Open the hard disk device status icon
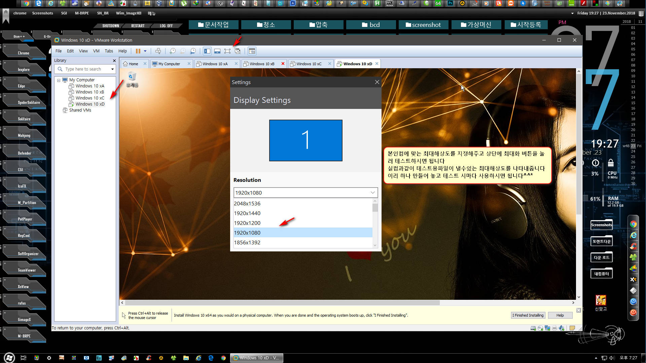Viewport: 646px width, 363px height. pyautogui.click(x=533, y=328)
